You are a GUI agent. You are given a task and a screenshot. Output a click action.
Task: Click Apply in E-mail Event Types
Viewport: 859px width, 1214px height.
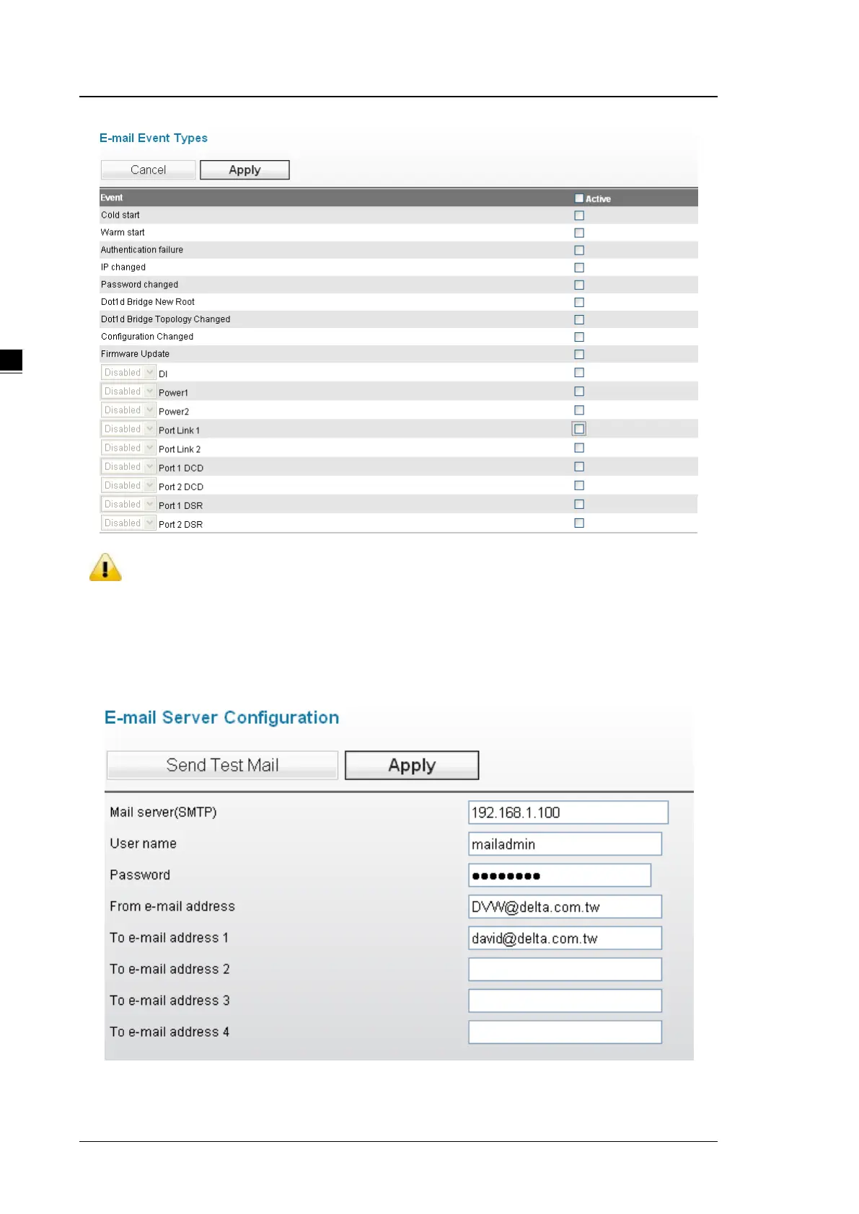tap(245, 170)
